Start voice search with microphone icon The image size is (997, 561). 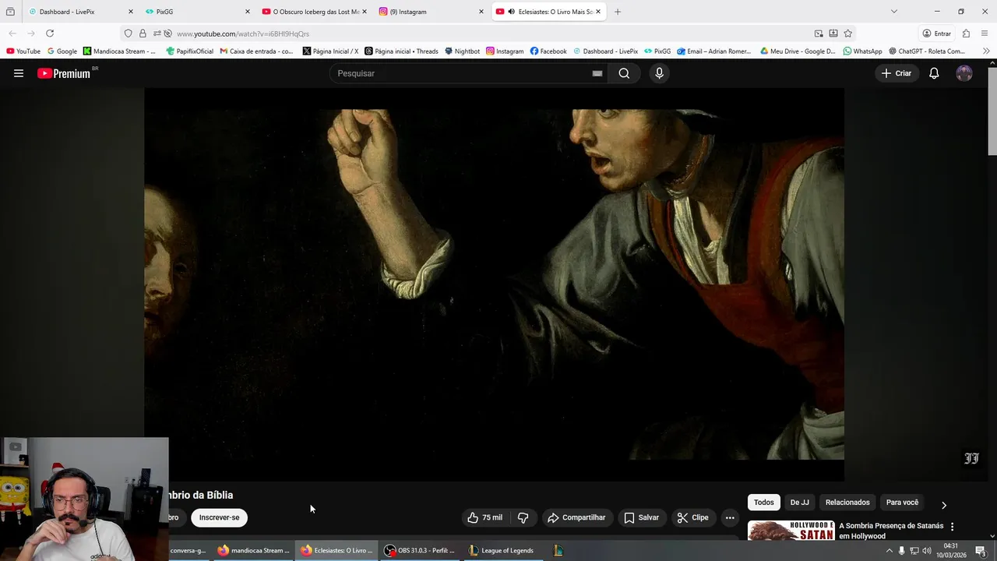(659, 73)
